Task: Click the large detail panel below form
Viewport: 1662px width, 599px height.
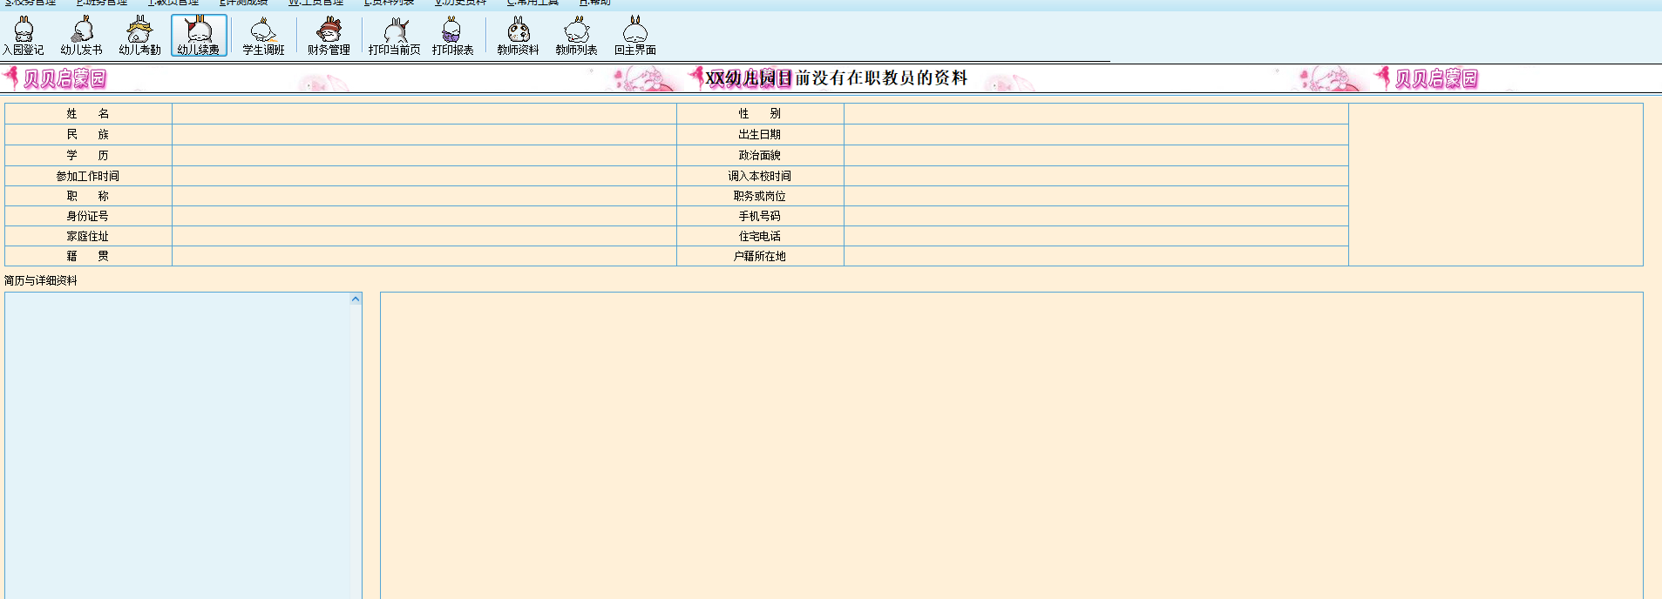Action: click(1012, 446)
